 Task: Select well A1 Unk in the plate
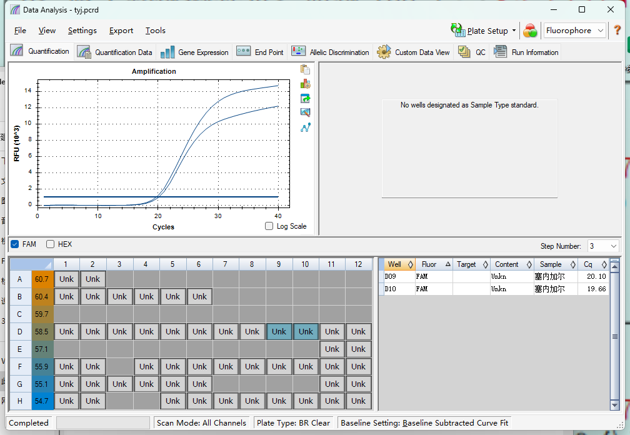[x=66, y=279]
